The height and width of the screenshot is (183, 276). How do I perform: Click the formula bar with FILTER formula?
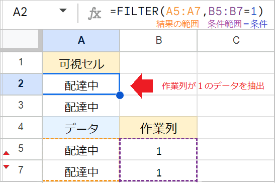[187, 12]
